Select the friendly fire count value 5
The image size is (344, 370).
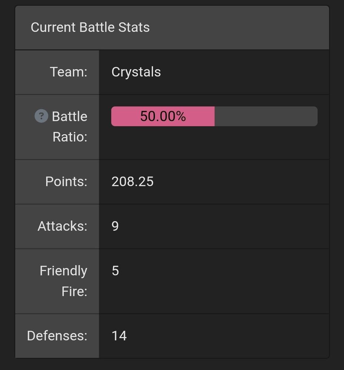tap(115, 271)
